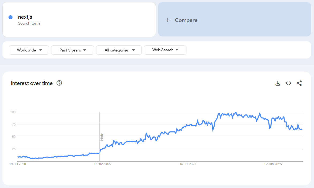The image size is (314, 188).
Task: Change the Web Search filter
Action: (x=165, y=50)
